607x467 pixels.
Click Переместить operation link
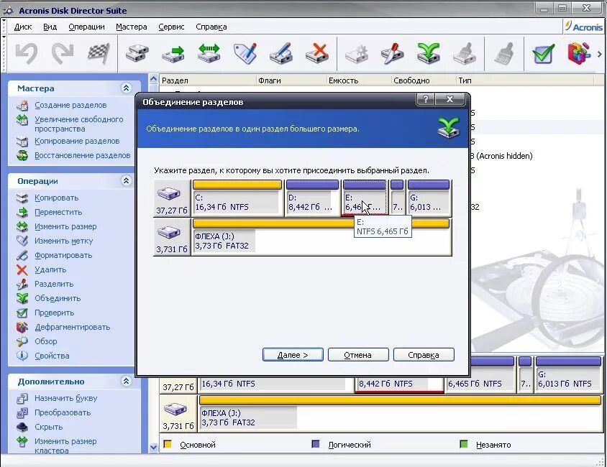pyautogui.click(x=58, y=212)
